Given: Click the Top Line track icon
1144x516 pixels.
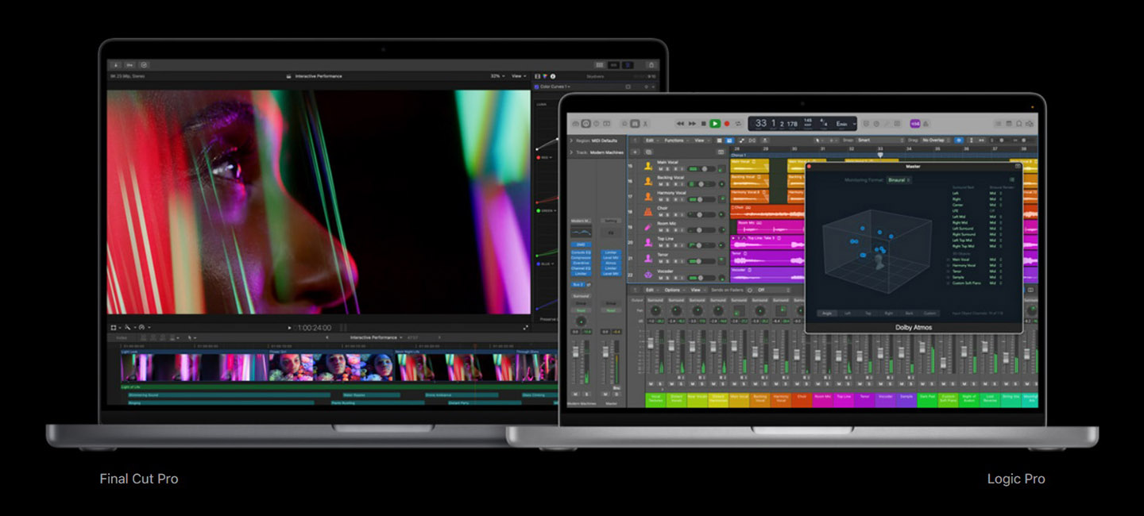Looking at the screenshot, I should [648, 242].
